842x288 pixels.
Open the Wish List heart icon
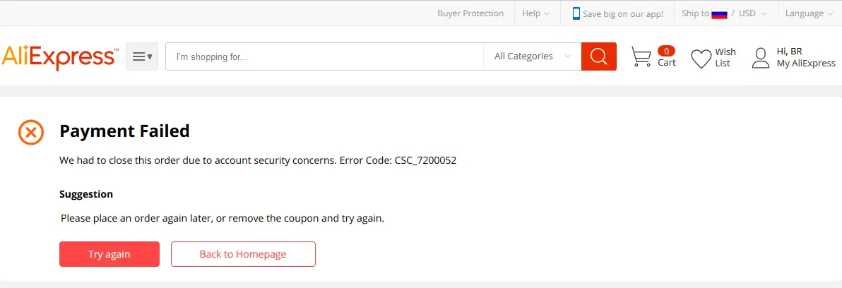point(701,59)
